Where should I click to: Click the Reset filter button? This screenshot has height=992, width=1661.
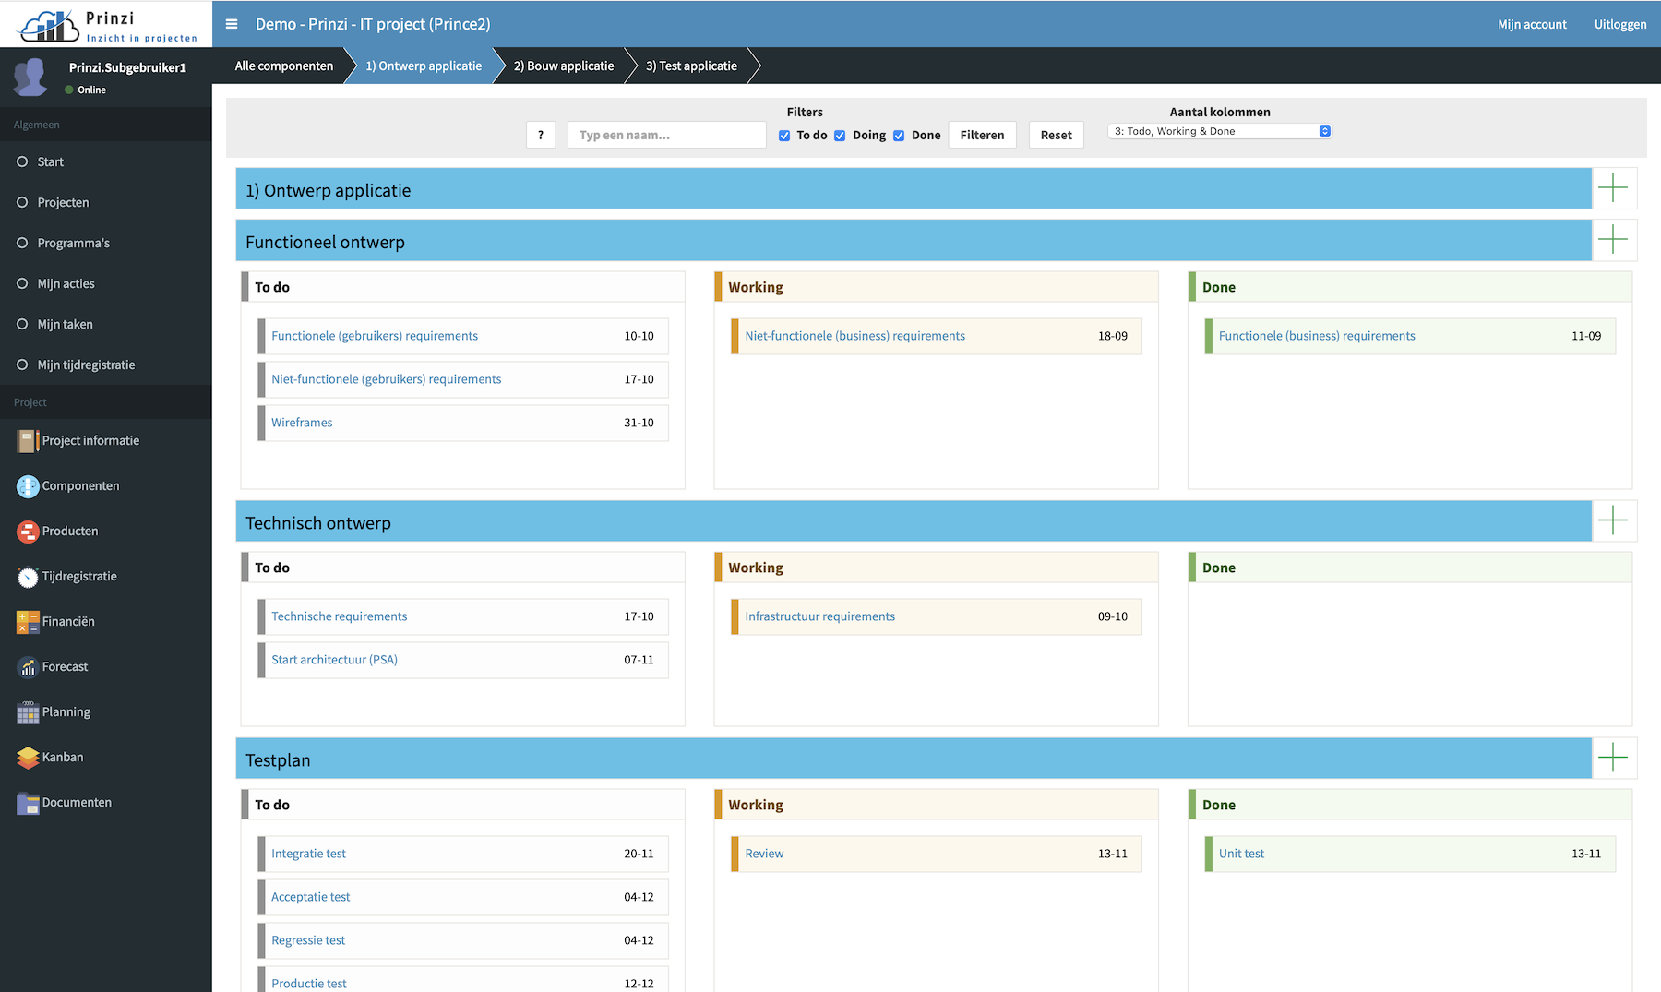(x=1056, y=135)
